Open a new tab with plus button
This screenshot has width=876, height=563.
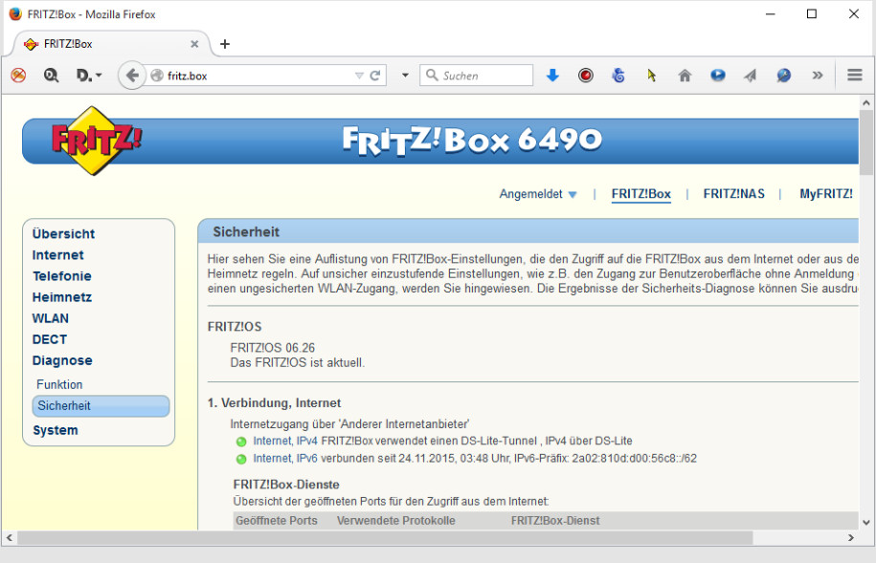225,44
